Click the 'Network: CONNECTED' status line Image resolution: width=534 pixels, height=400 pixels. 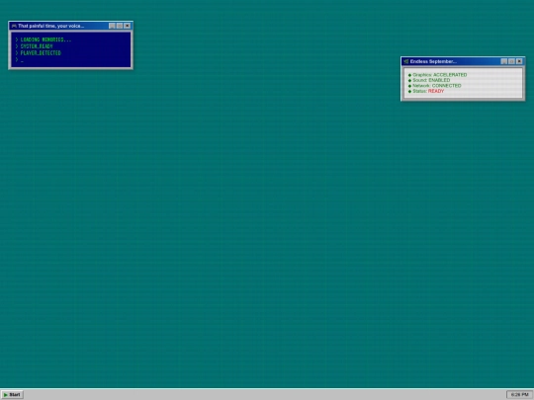pos(434,86)
